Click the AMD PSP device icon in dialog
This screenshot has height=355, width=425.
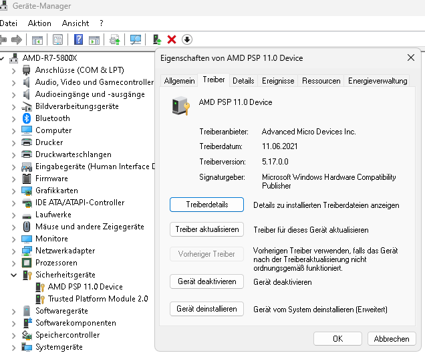pos(181,106)
